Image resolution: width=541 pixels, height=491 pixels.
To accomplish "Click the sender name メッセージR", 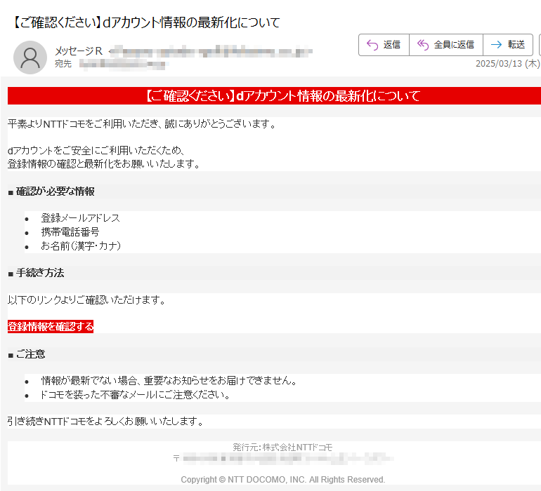I will [x=79, y=51].
